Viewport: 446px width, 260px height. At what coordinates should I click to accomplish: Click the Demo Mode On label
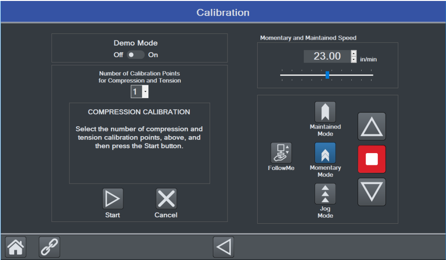tap(153, 55)
